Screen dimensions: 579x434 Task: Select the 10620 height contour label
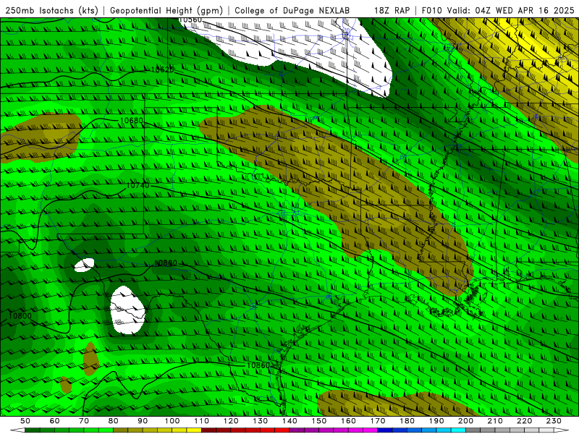pyautogui.click(x=162, y=69)
